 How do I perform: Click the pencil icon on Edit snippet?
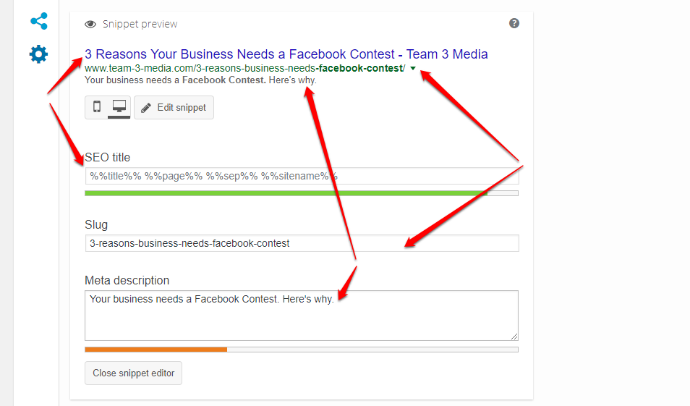pos(146,108)
